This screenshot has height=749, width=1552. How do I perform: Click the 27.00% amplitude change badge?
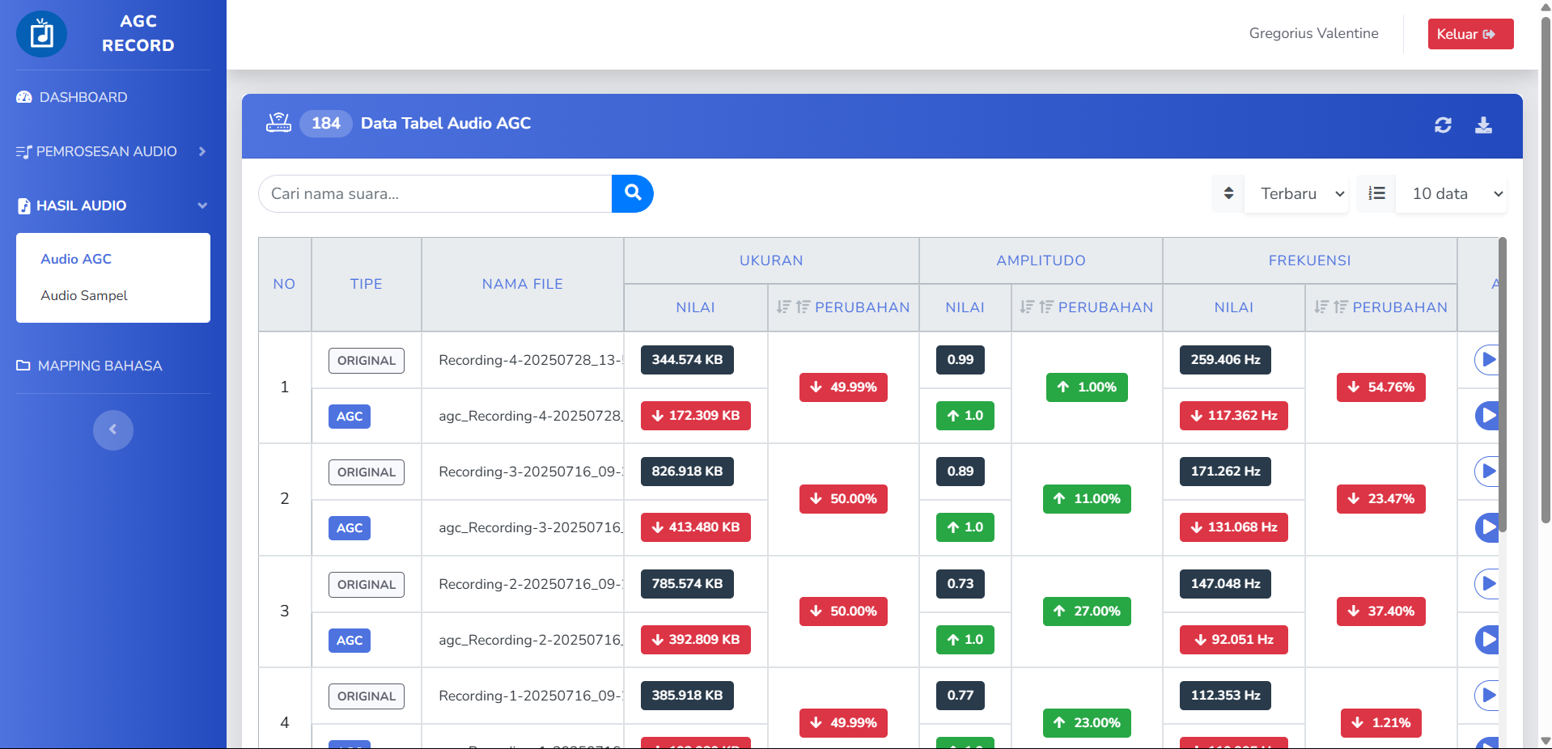click(1087, 611)
